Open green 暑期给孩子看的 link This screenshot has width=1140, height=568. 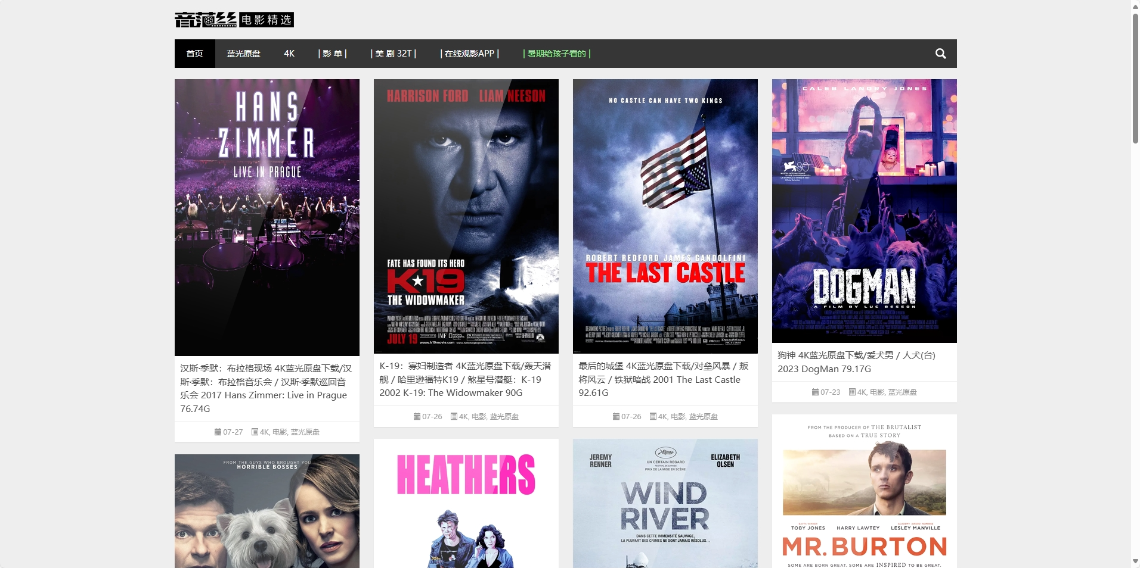pyautogui.click(x=556, y=54)
